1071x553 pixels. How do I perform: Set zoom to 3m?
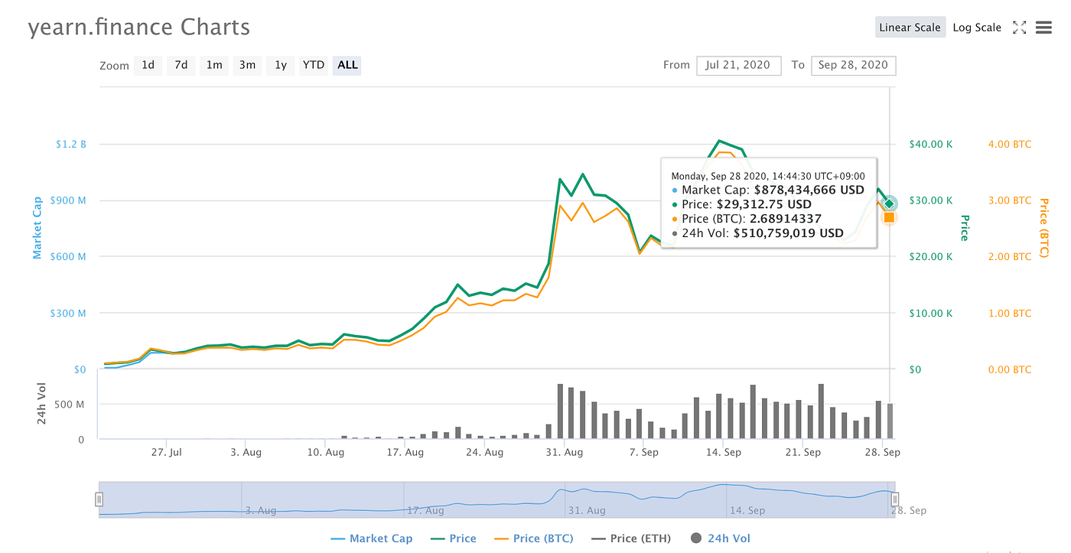247,65
